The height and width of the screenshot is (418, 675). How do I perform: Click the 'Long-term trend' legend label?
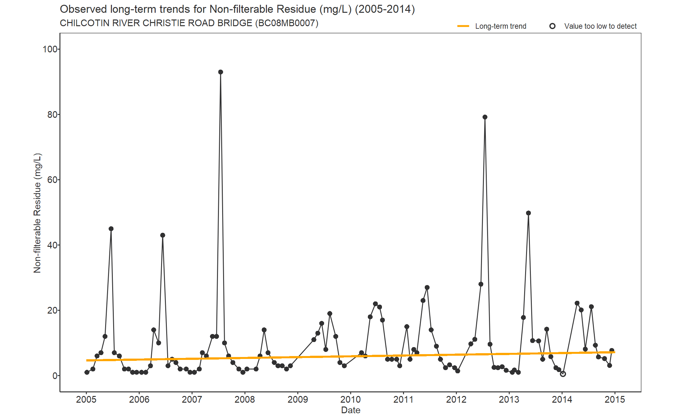500,26
